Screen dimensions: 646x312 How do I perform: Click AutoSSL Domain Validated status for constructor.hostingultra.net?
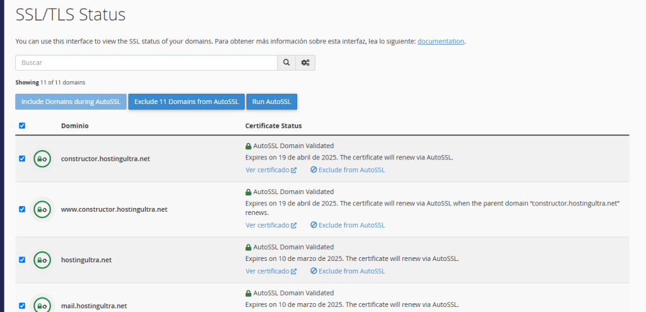tap(290, 146)
